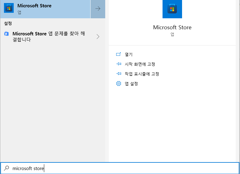The height and width of the screenshot is (174, 240).
Task: Open 앱 설정 for Microsoft Store
Action: (131, 83)
